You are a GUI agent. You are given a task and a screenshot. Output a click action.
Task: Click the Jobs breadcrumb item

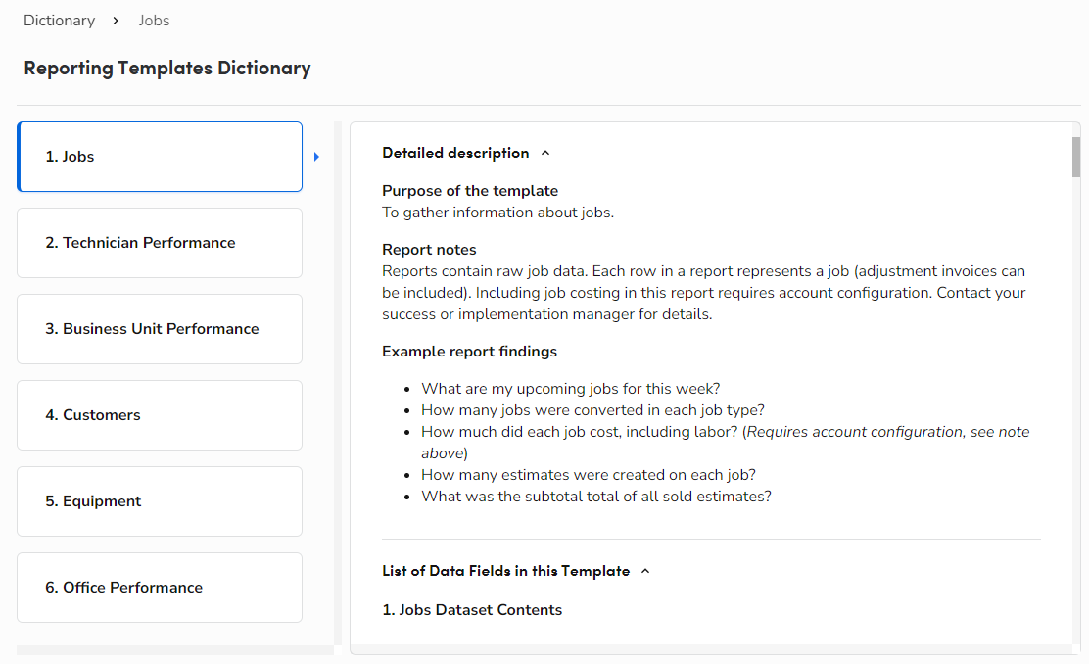tap(154, 21)
